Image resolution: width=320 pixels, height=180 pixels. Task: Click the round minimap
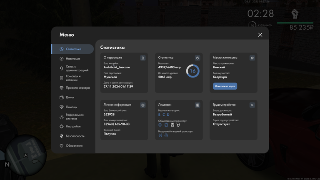pos(25,155)
